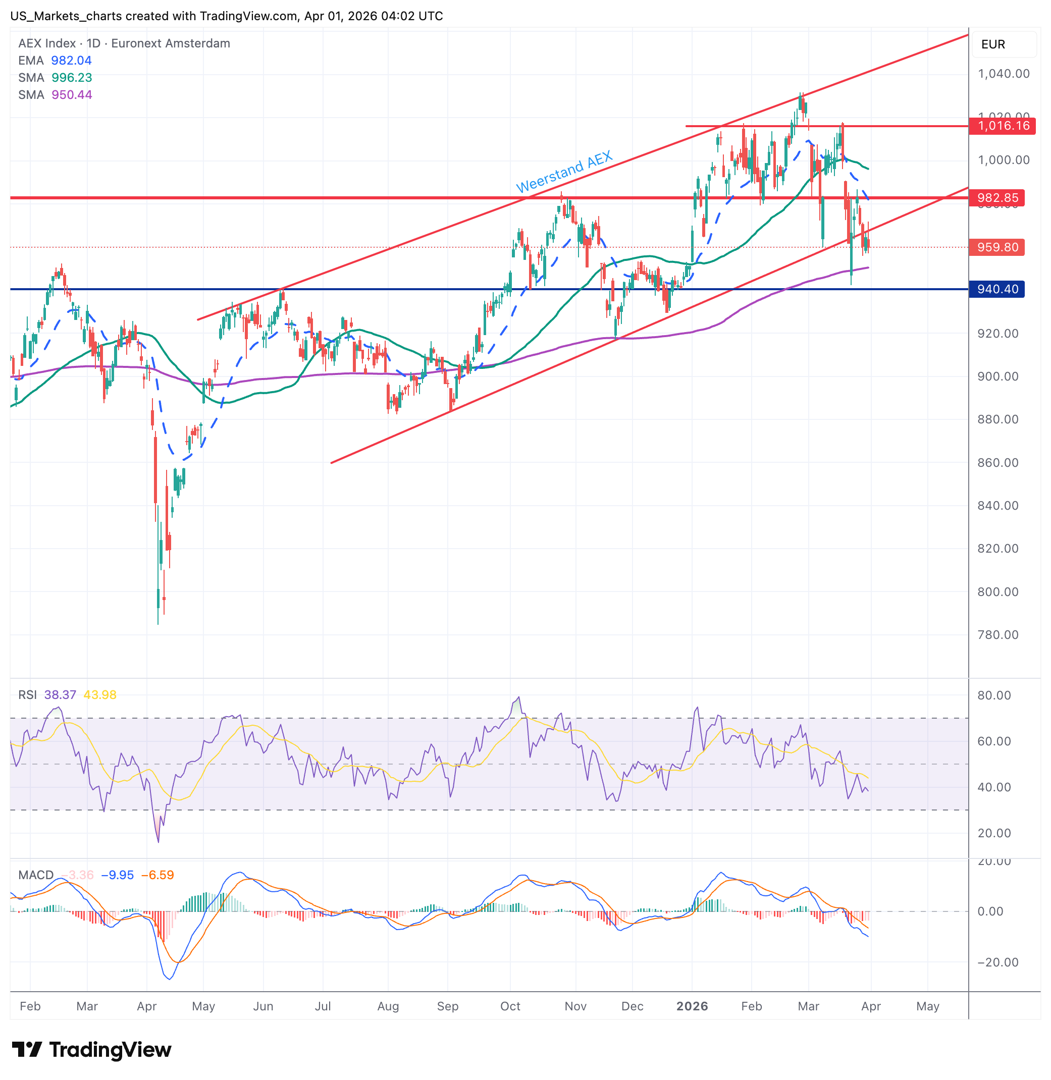Click the orange MACD value −6.59
Viewport: 1051px width, 1080px height.
(x=157, y=875)
